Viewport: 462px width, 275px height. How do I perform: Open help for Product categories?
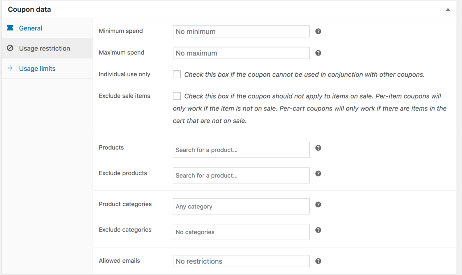(x=318, y=204)
